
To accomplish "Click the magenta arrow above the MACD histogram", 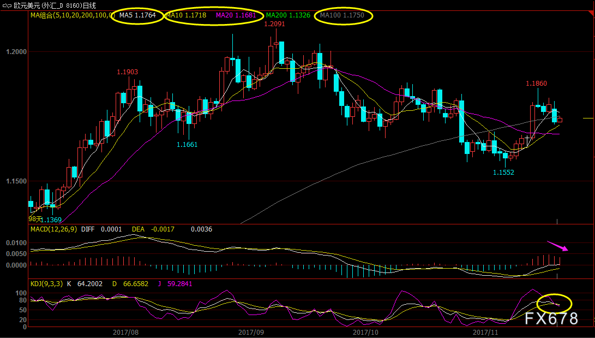I will coord(557,246).
